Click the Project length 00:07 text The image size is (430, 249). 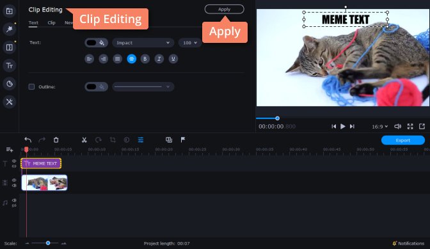click(167, 243)
